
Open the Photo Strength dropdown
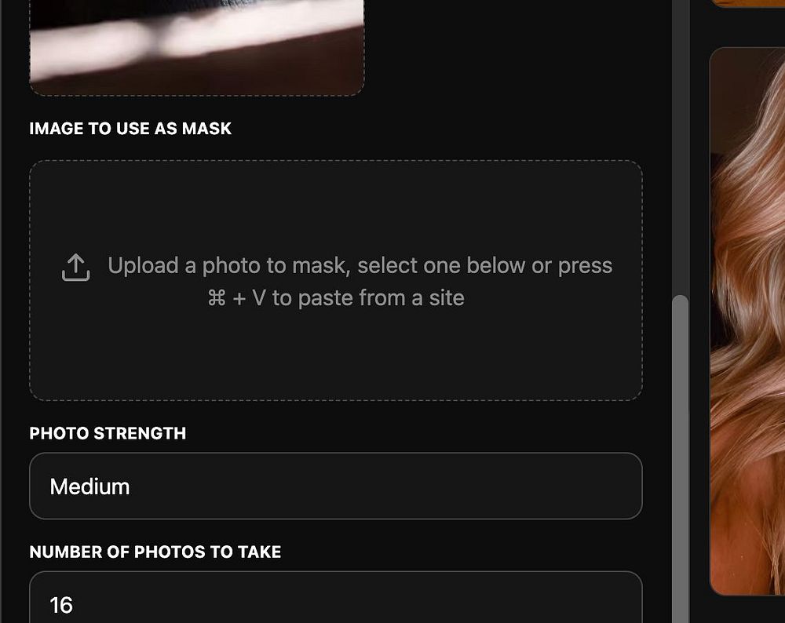click(335, 486)
